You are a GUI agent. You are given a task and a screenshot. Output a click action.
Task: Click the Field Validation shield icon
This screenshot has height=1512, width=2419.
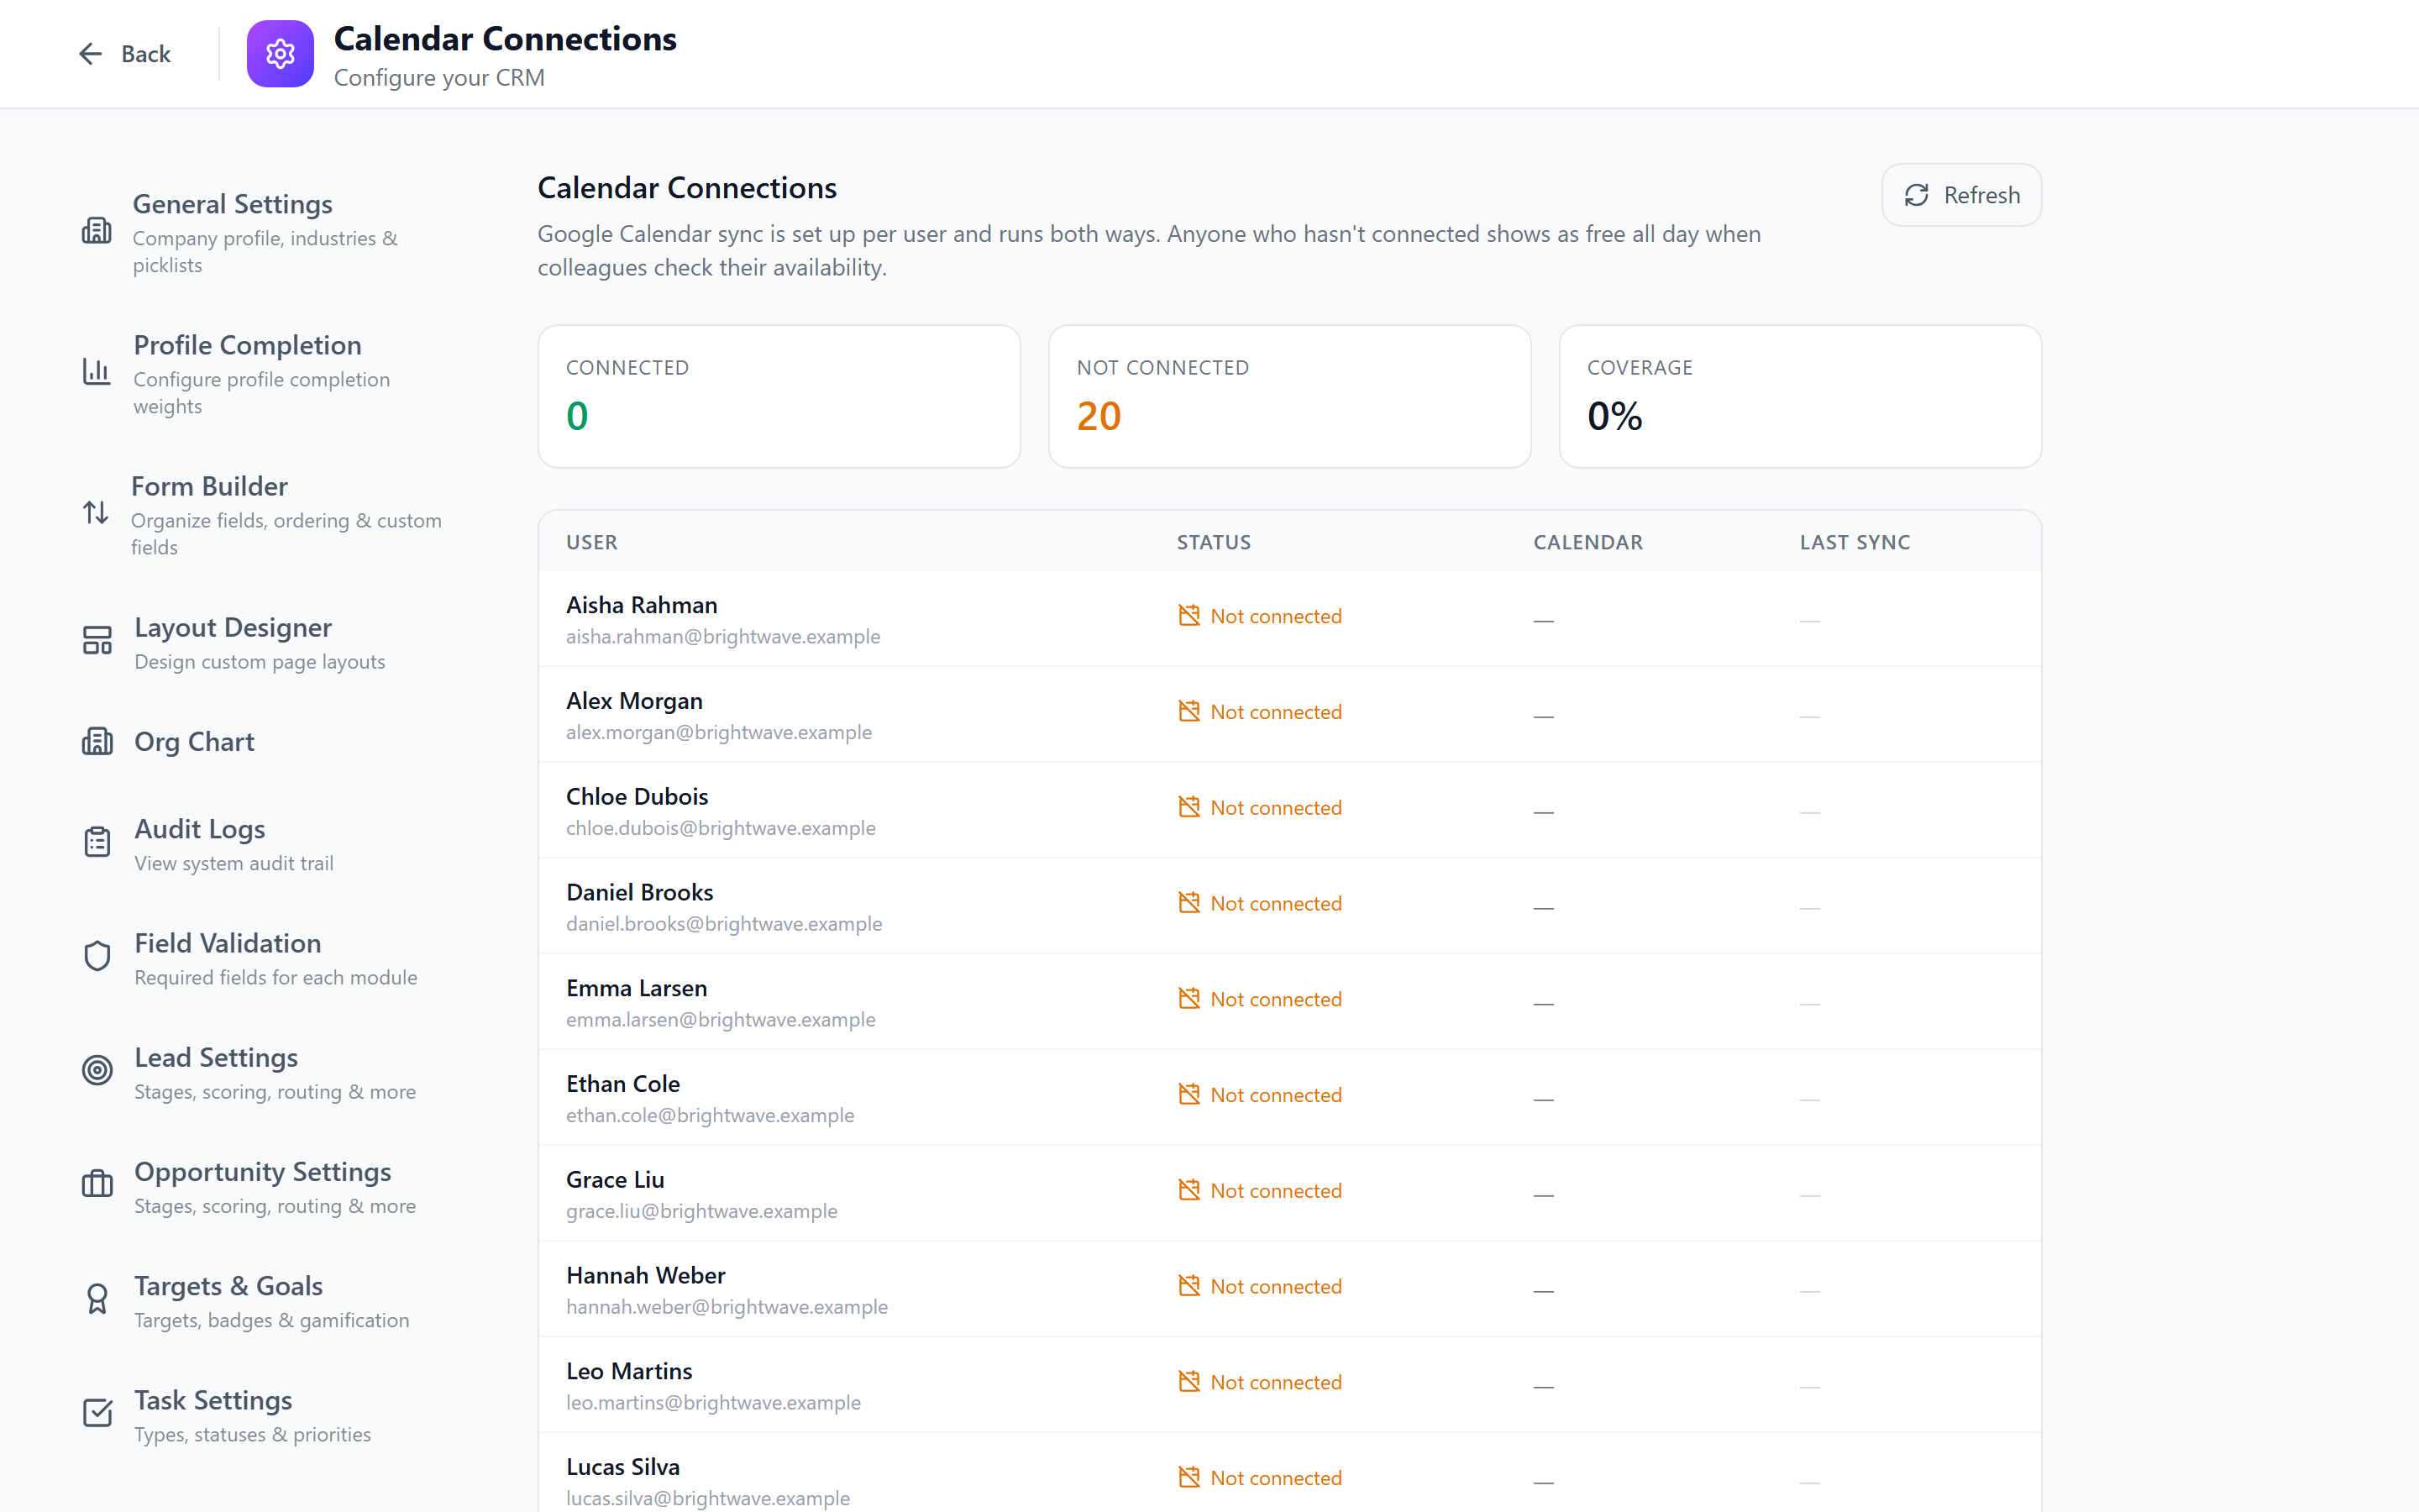pos(97,956)
